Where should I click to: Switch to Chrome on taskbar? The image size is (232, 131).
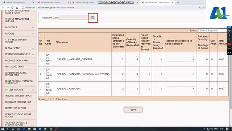point(51,129)
